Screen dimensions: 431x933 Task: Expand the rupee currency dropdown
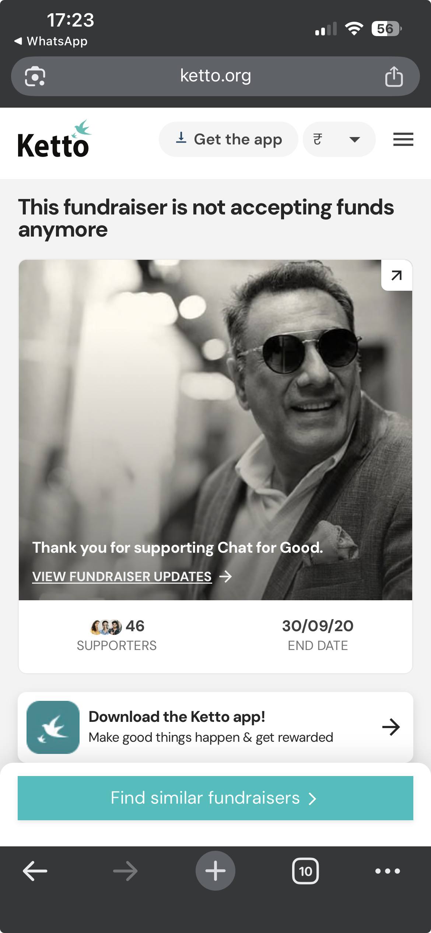(339, 139)
